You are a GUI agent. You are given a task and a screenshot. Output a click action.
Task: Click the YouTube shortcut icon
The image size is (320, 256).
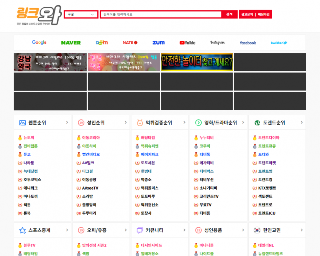187,43
